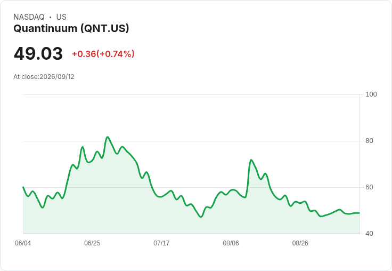The height and width of the screenshot is (271, 392).
Task: Select the 49.03 price value
Action: tap(38, 53)
